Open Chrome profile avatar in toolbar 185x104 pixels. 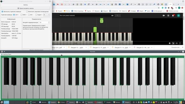coord(179,8)
